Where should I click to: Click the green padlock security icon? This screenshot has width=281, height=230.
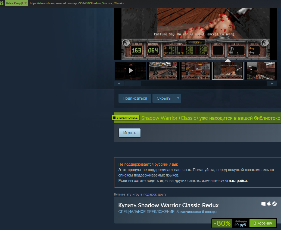coord(2,3)
